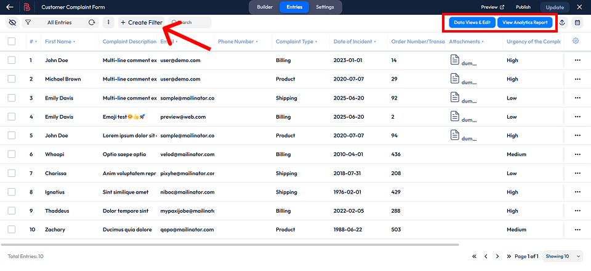Viewport: 591px width, 271px height.
Task: Click the horizontal table scrollbar
Action: (x=230, y=245)
